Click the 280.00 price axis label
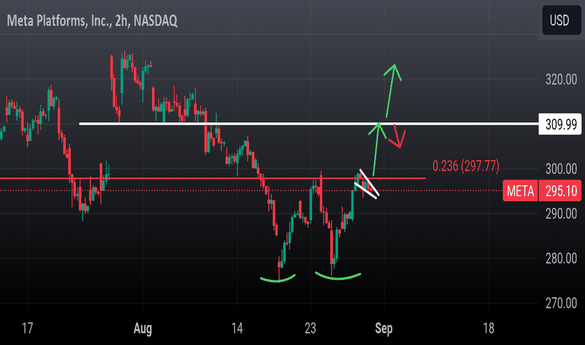This screenshot has width=585, height=345. [x=561, y=258]
